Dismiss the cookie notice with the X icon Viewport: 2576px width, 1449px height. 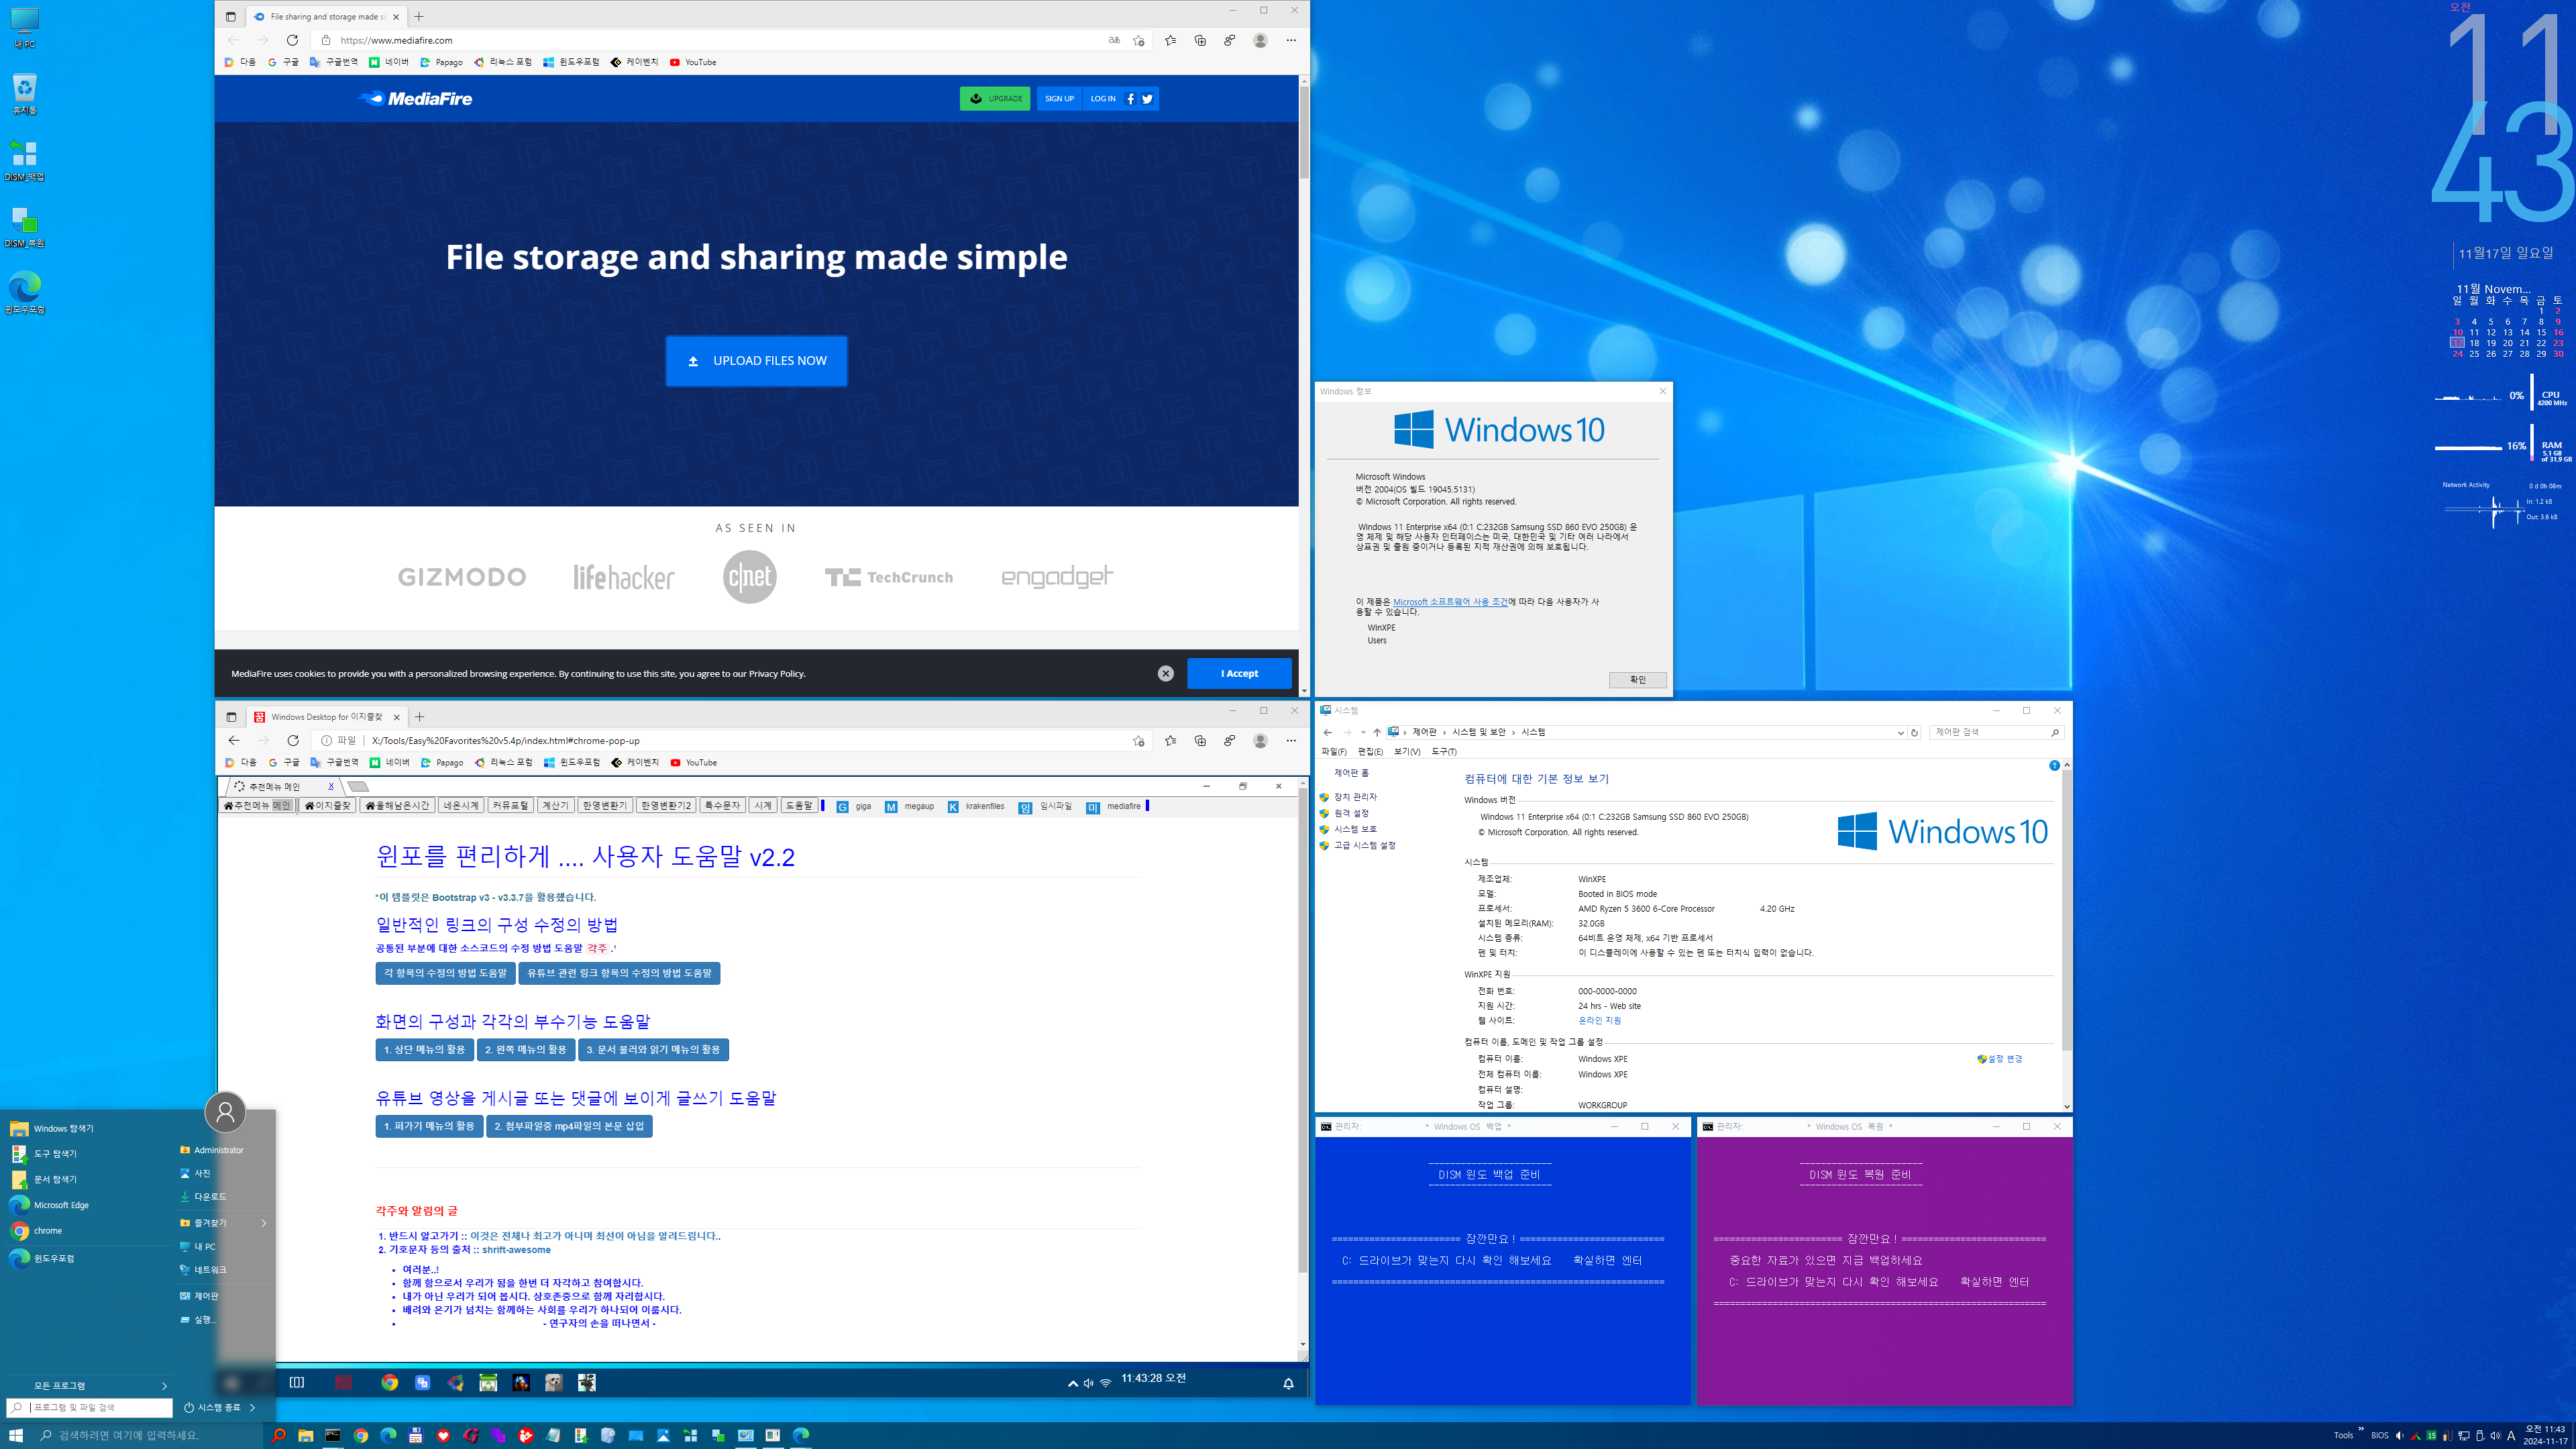[1165, 673]
